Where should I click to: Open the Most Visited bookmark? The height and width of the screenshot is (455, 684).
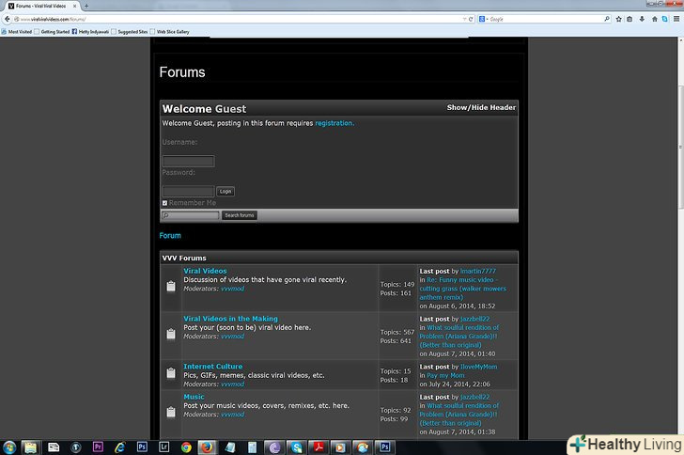17,31
